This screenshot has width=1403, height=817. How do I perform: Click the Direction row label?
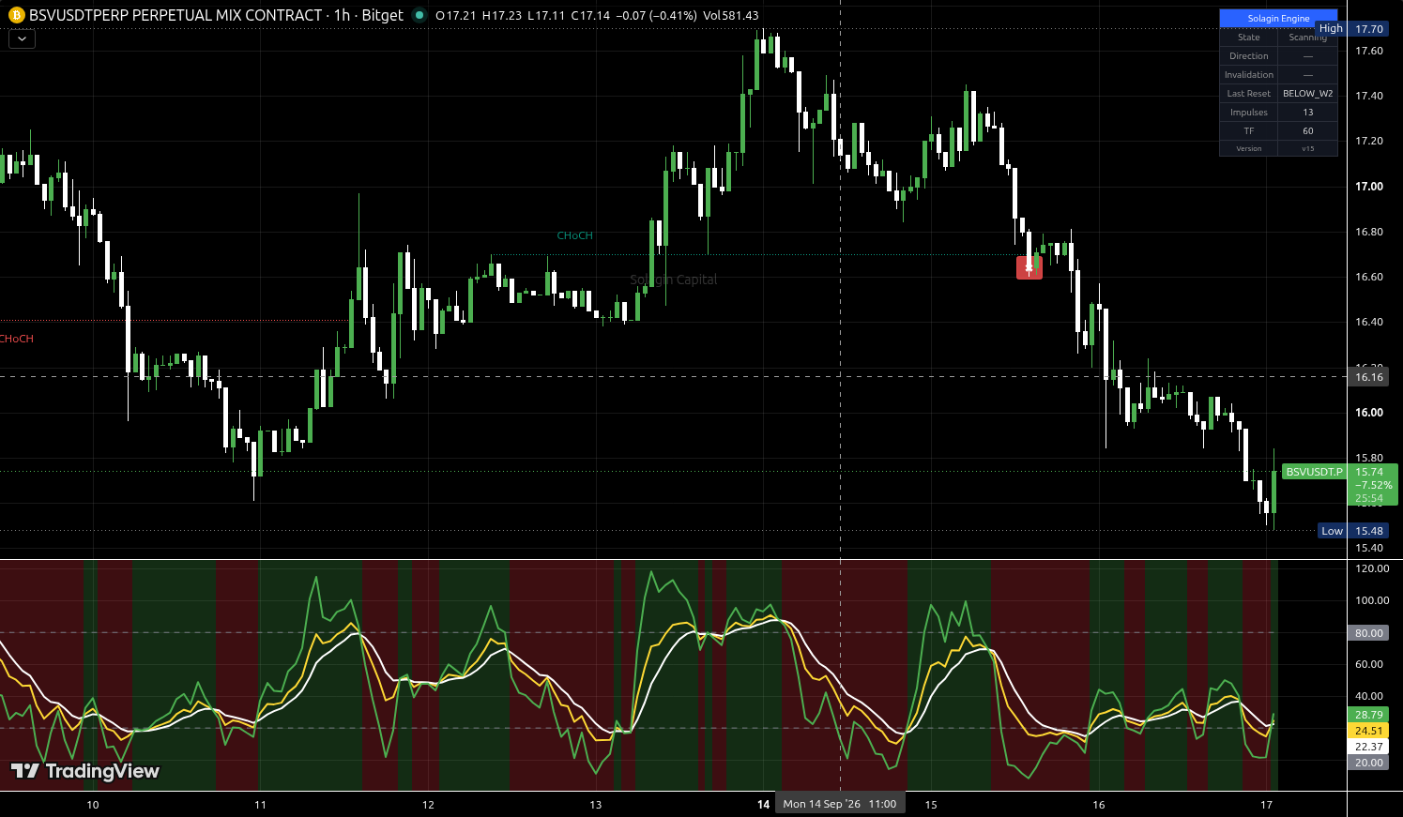[x=1249, y=56]
